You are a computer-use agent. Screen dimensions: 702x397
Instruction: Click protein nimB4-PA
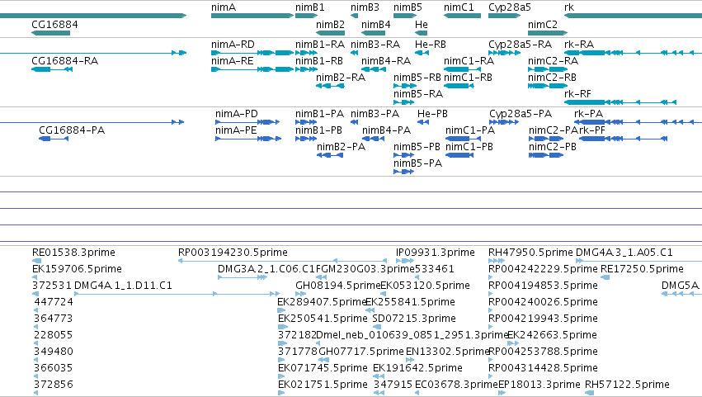[x=374, y=139]
